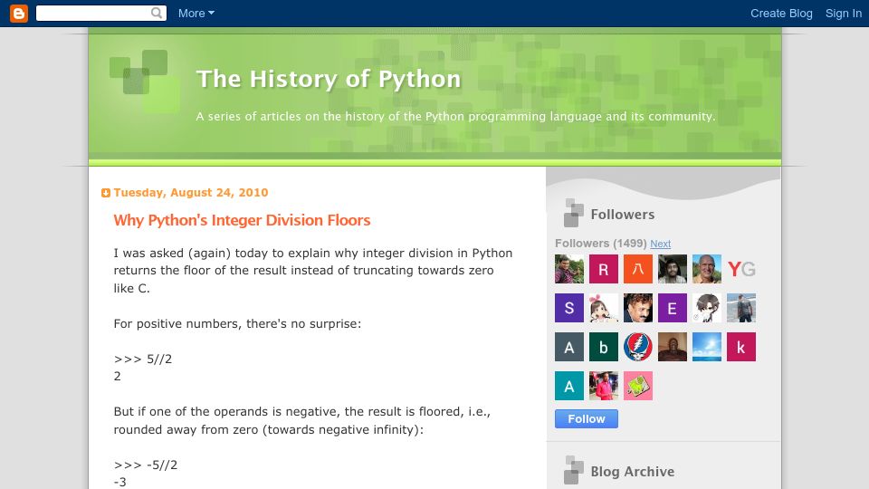Select the older bald man follower avatar
The height and width of the screenshot is (489, 869).
707,269
